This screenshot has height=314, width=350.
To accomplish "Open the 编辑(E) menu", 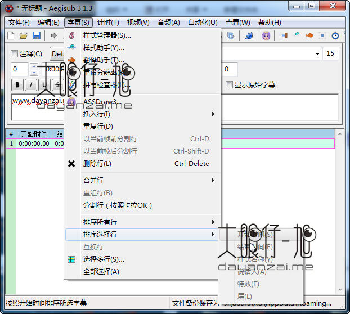I will click(48, 23).
